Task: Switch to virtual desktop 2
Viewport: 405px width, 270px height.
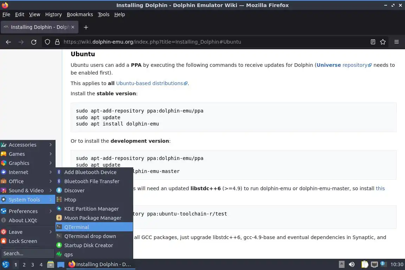Action: coord(24,265)
